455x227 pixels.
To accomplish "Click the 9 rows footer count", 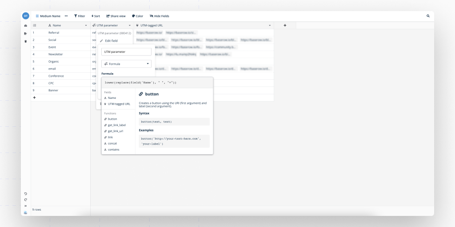I will tap(36, 210).
